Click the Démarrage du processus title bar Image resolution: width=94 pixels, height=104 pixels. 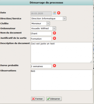46,3
